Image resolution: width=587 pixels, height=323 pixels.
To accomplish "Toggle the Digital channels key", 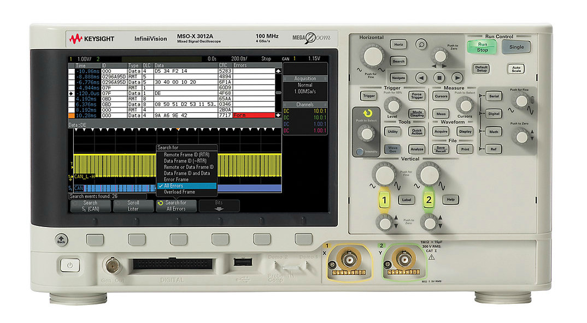I will coord(494,113).
